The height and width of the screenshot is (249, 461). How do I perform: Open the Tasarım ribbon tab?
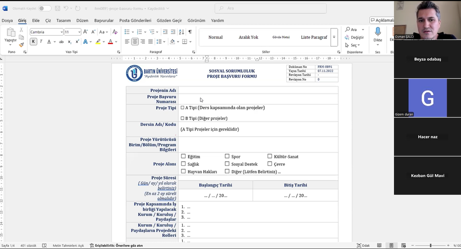[x=63, y=20]
